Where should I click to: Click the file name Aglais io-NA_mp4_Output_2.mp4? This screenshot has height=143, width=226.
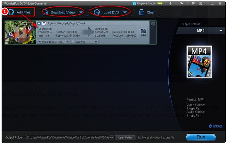click(66, 23)
